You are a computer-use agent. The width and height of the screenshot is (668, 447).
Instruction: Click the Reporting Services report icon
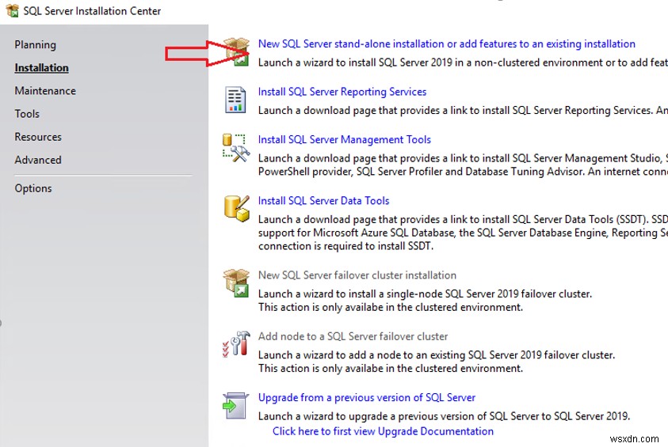(235, 100)
